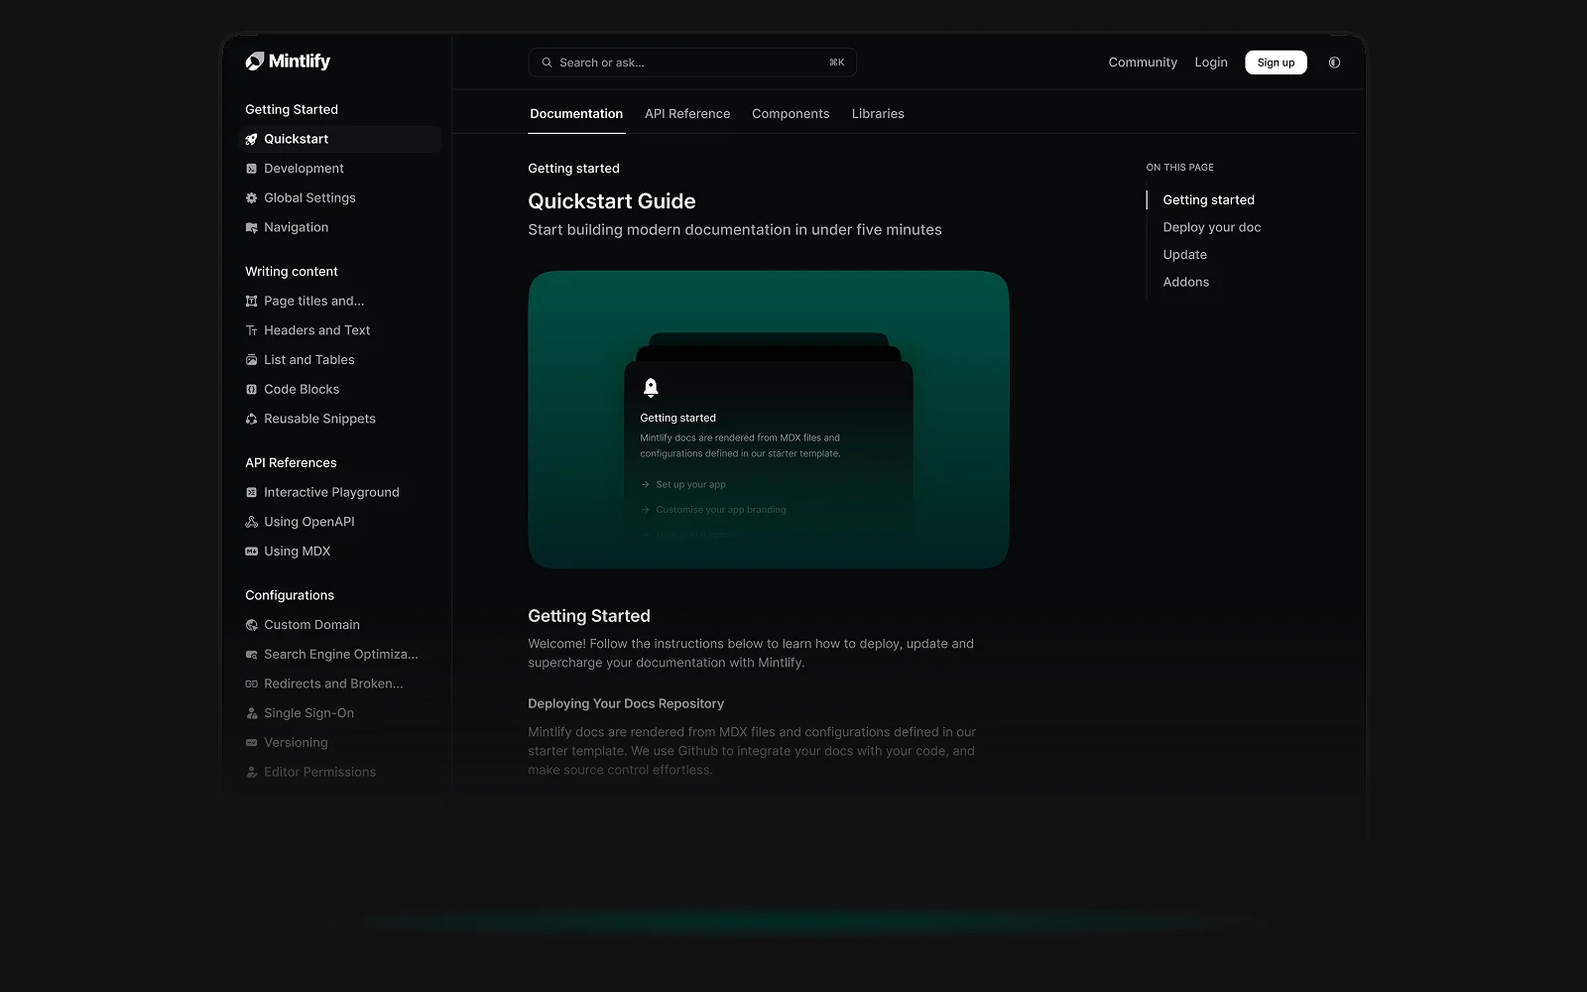
Task: Open the Development page
Action: [x=304, y=169]
